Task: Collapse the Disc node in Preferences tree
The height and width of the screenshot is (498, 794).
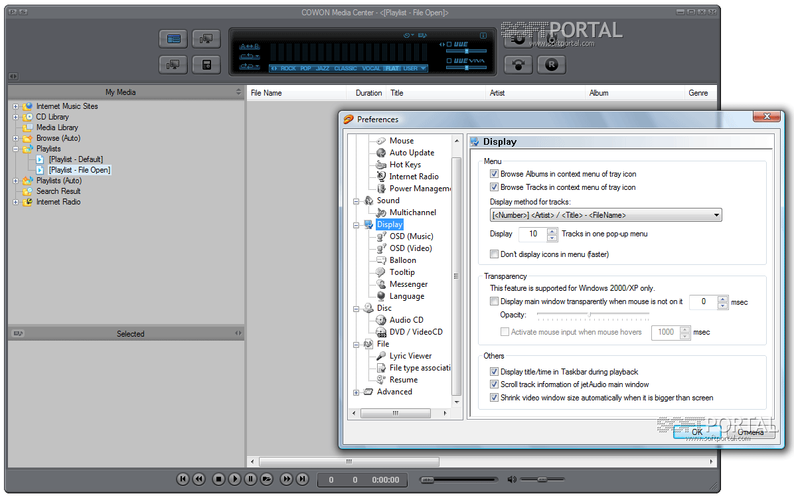Action: coord(356,309)
